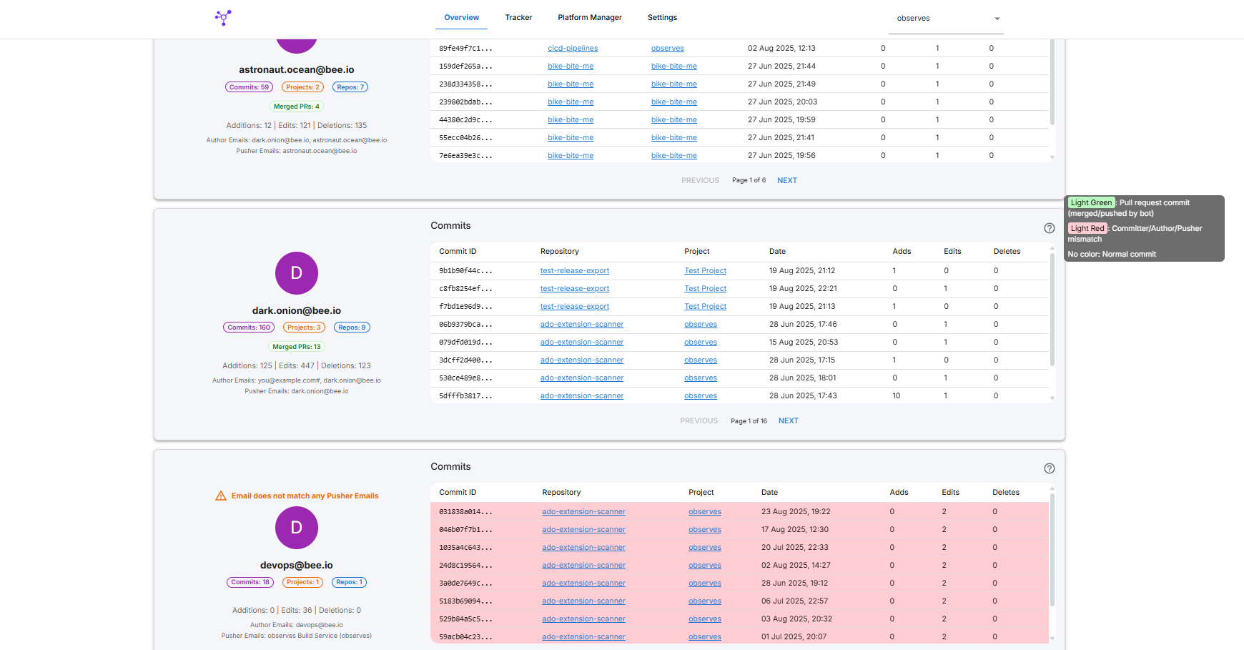
Task: Go to the Settings tab
Action: (662, 18)
